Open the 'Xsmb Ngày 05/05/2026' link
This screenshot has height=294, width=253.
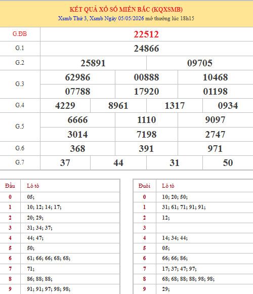tap(117, 18)
